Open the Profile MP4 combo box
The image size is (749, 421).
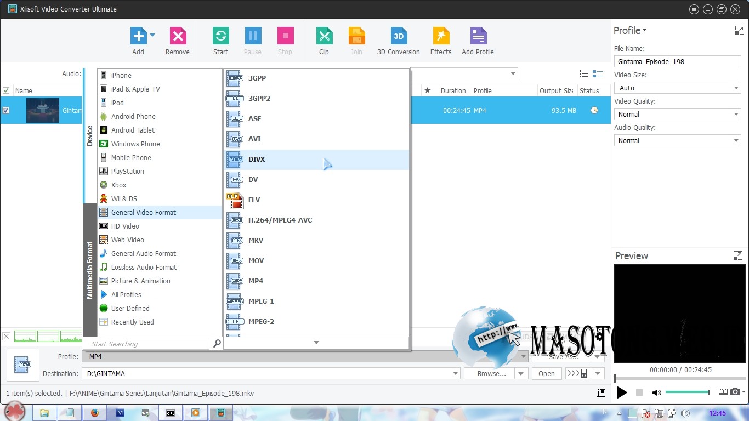click(305, 356)
